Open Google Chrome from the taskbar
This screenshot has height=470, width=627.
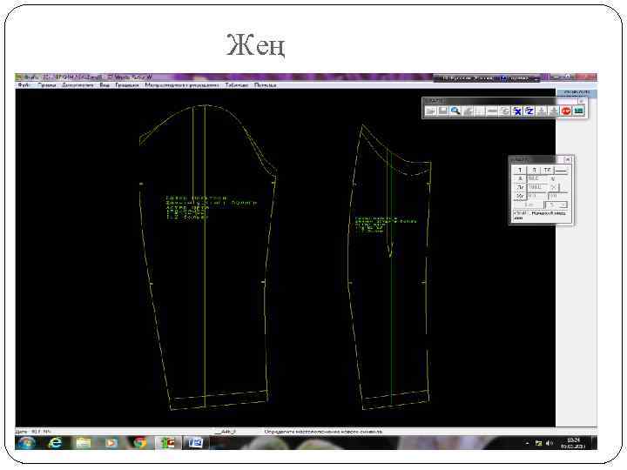point(139,443)
